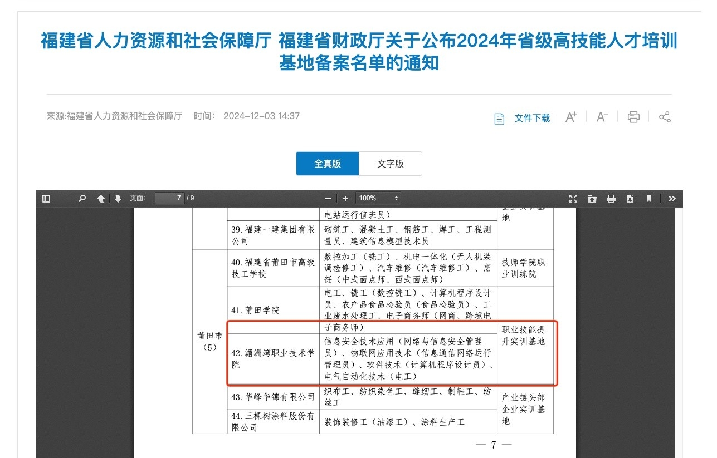Click the fullscreen presentation mode icon
The height and width of the screenshot is (458, 717).
pos(573,198)
